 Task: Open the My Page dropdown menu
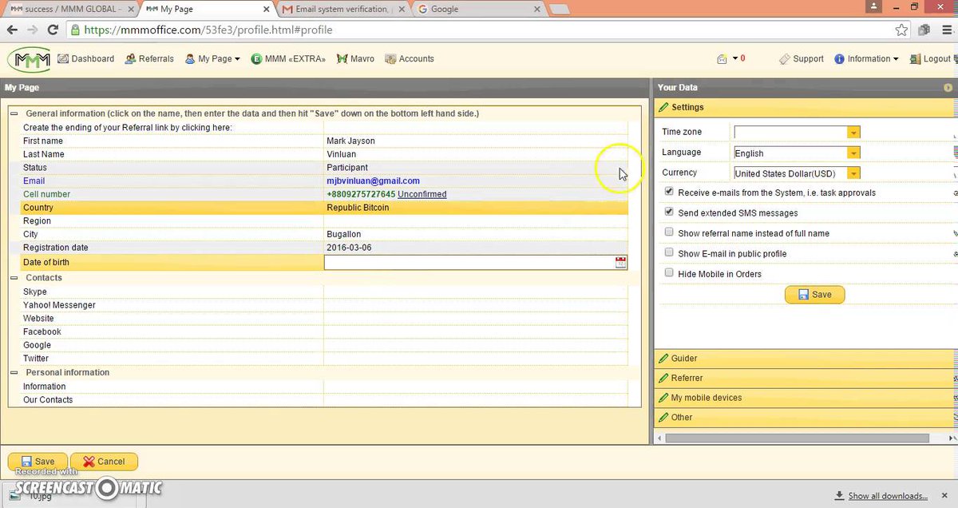[x=212, y=59]
